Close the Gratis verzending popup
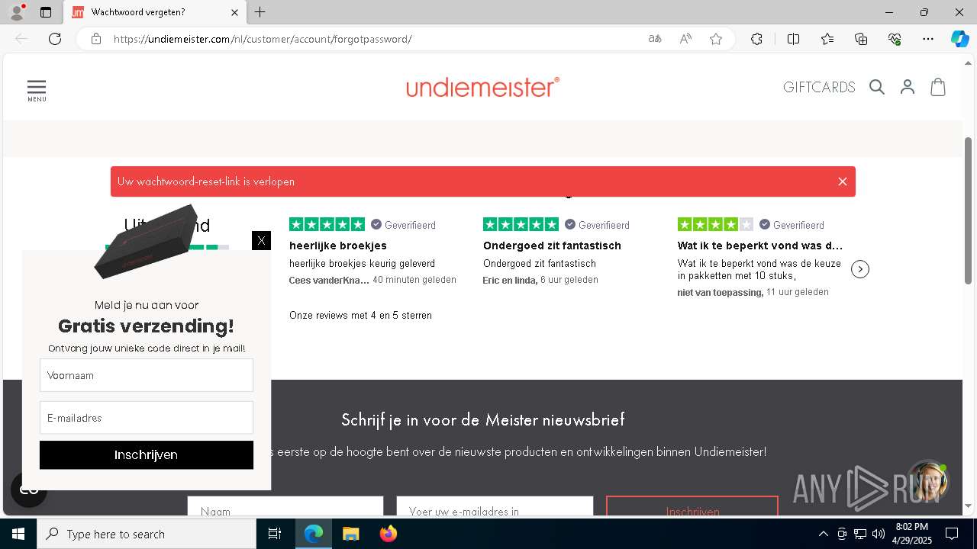 point(261,240)
